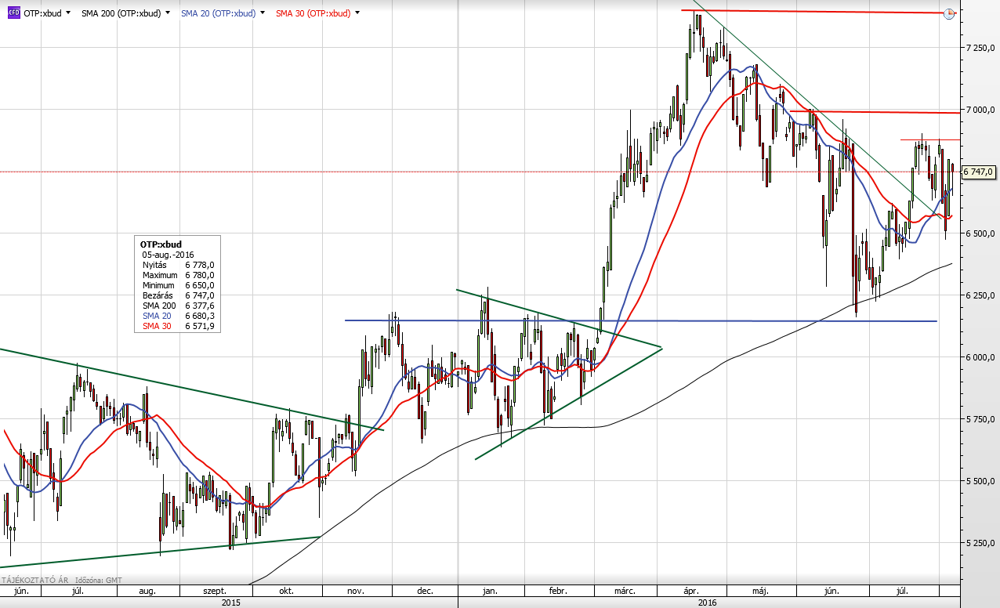
Task: Click the 05-aug.-2016 date in info box
Action: click(168, 255)
